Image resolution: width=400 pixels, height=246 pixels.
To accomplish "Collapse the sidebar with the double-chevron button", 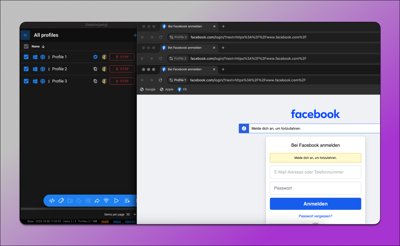I will coord(25,35).
